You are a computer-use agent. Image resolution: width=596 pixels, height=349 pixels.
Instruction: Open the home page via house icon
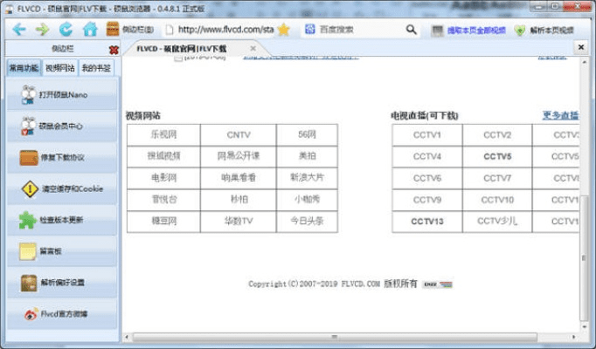point(90,29)
